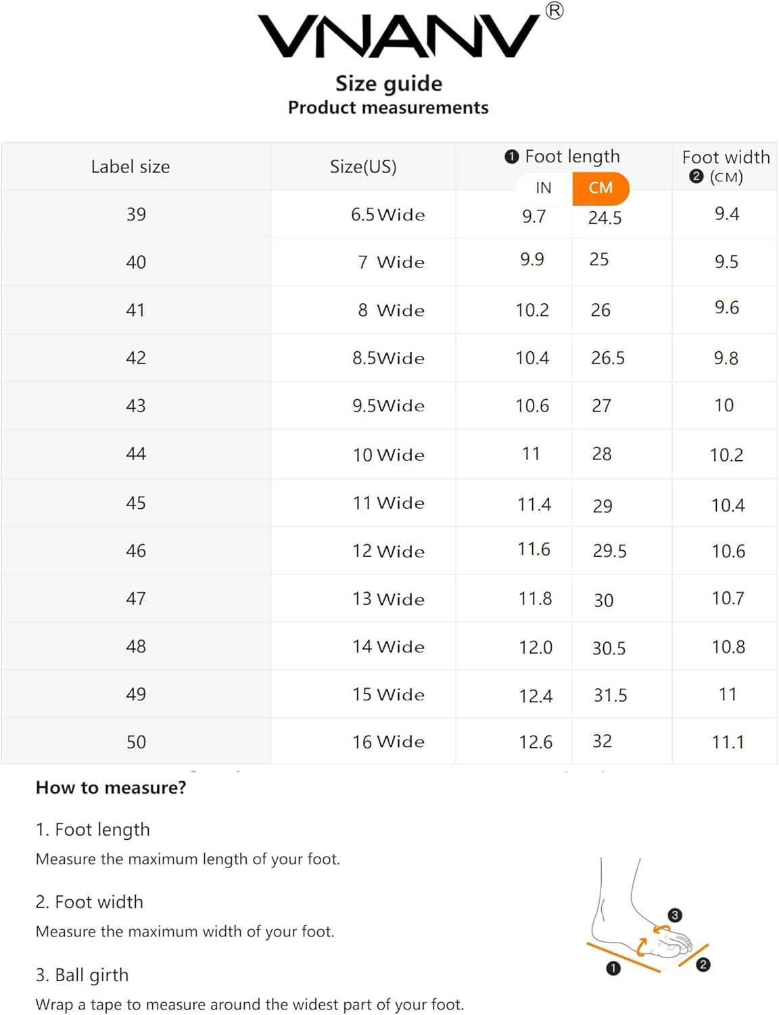This screenshot has height=1015, width=779.
Task: Click the Size guide heading
Action: coord(389,83)
